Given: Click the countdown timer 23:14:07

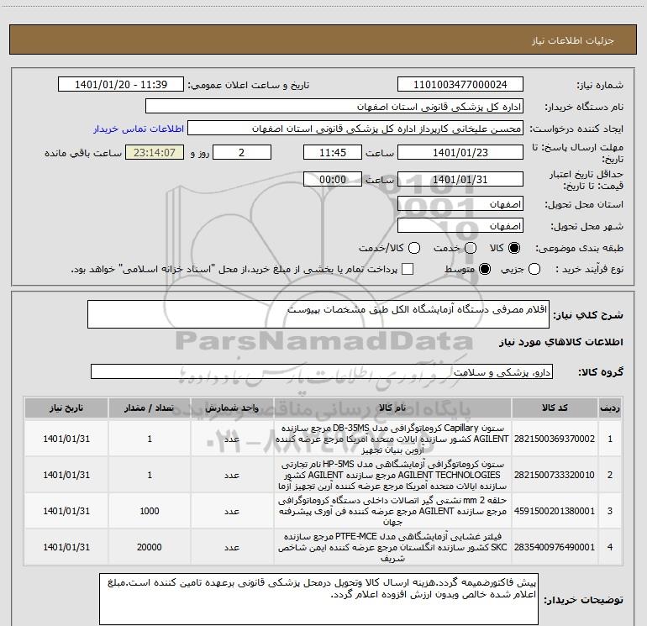Looking at the screenshot, I should (155, 153).
